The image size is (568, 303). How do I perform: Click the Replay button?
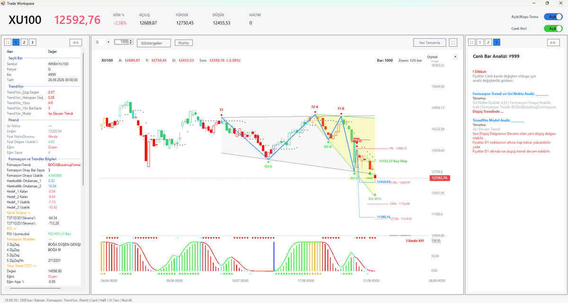click(x=184, y=42)
